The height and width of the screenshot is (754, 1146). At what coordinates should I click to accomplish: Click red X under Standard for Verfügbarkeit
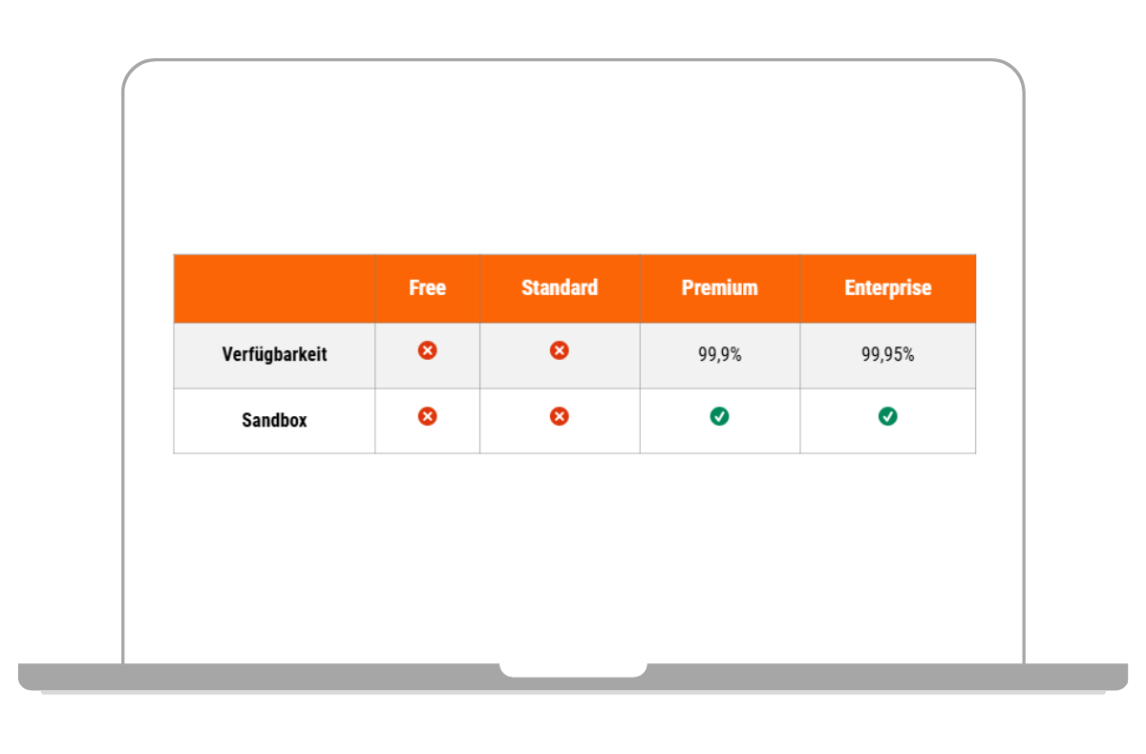[560, 350]
